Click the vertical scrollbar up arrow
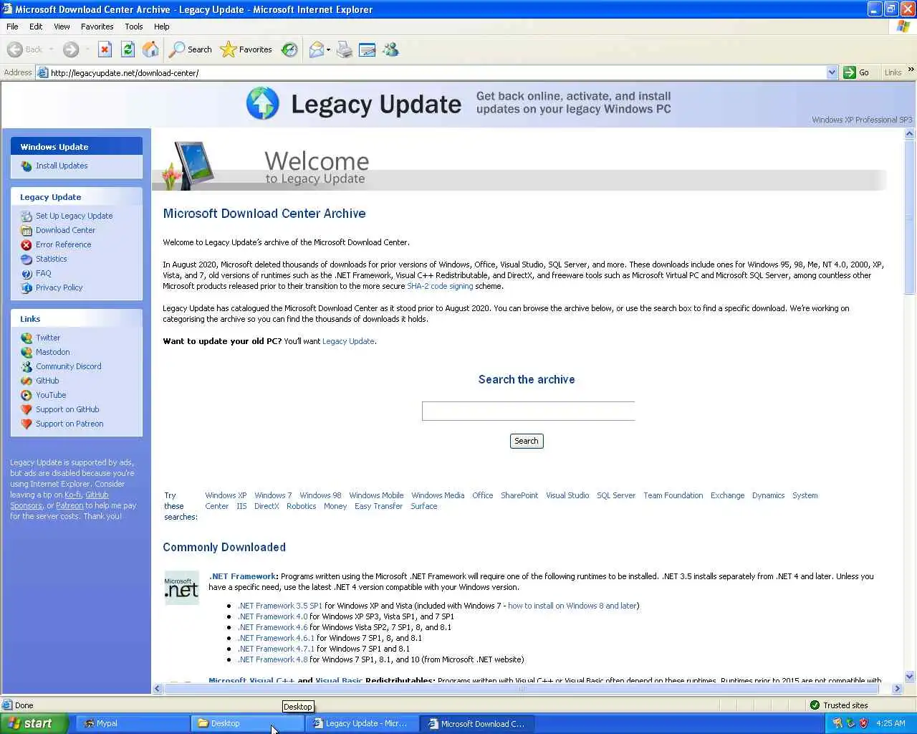 pos(910,134)
